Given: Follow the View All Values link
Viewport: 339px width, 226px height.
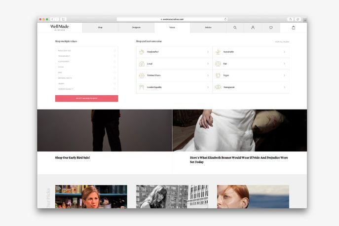Looking at the screenshot, I should 282,42.
